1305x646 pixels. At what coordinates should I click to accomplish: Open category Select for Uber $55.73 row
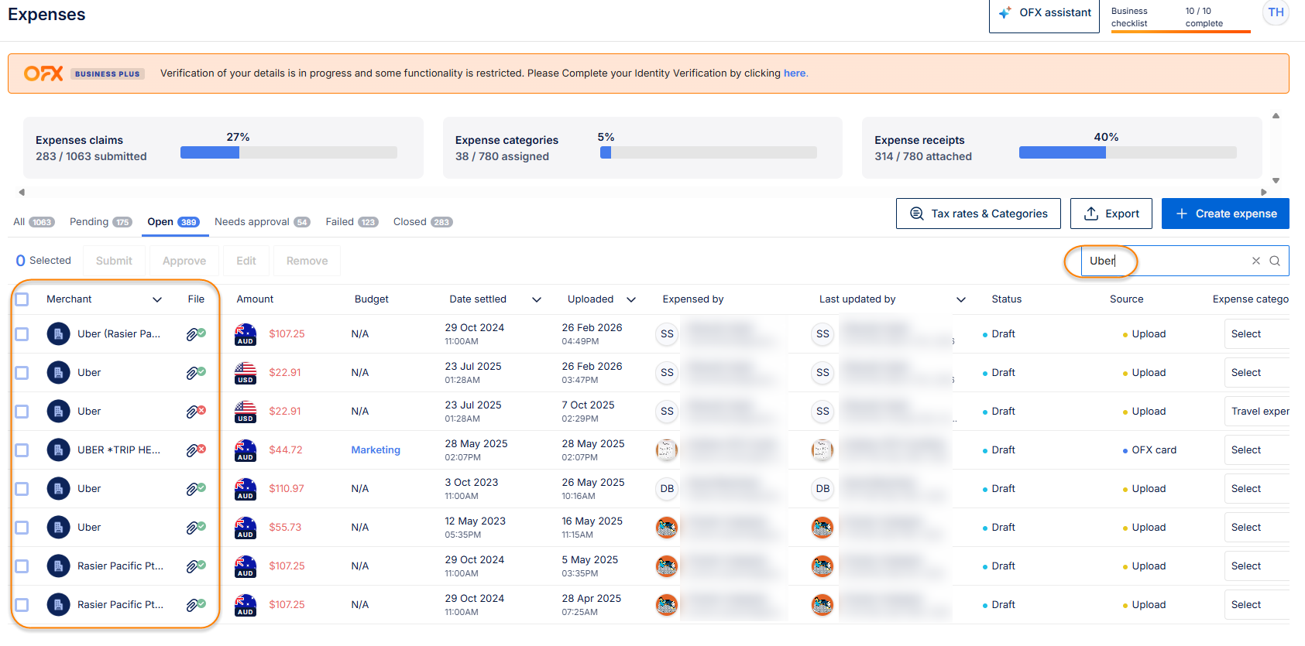[x=1257, y=528]
